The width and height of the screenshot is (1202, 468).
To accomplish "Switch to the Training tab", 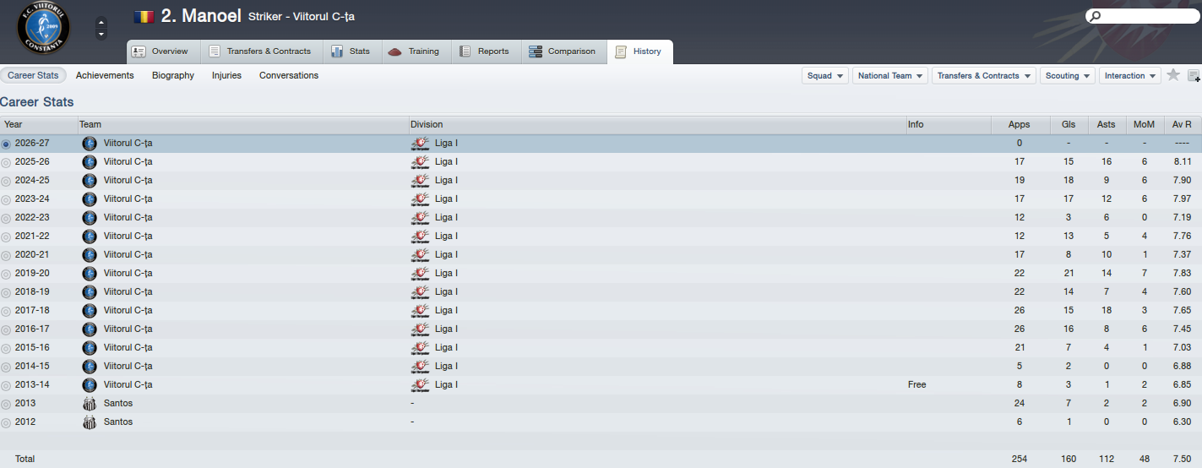I will pos(415,52).
